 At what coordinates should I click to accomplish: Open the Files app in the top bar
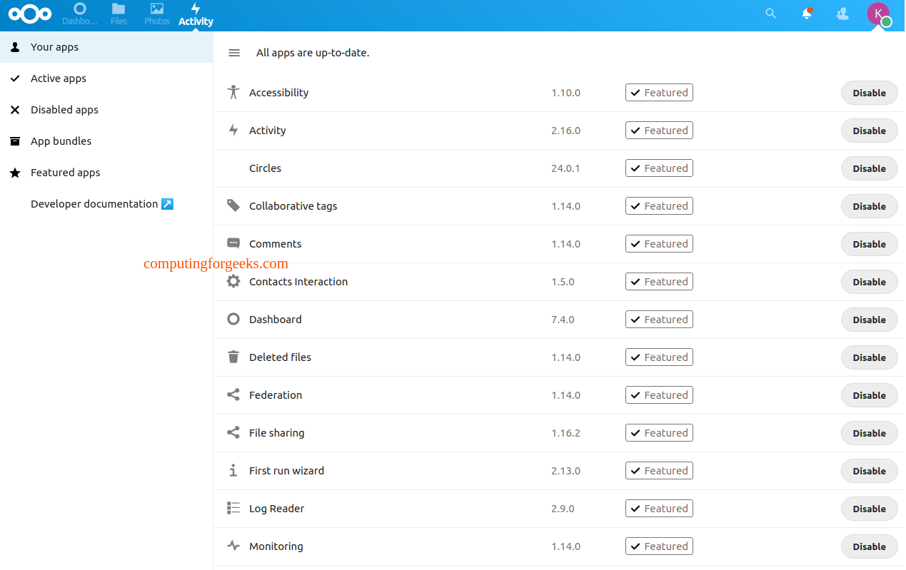[119, 14]
